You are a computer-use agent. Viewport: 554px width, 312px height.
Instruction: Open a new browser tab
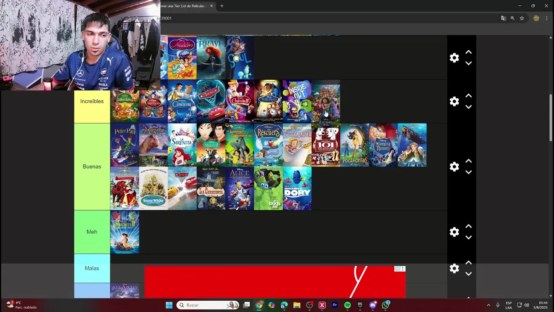(222, 6)
